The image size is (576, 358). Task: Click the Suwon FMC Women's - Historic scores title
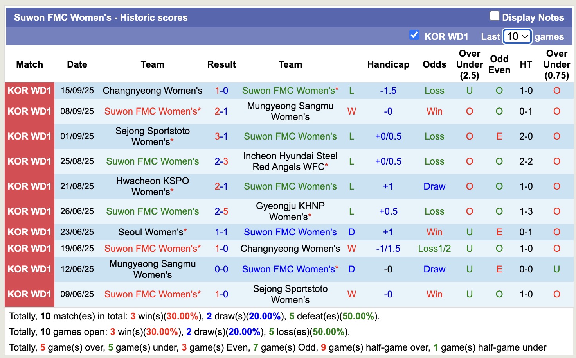[x=100, y=17]
